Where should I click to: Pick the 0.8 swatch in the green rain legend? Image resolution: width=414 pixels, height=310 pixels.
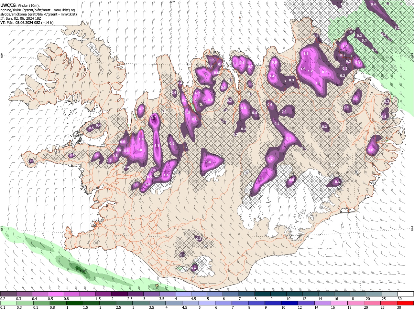(x=58, y=303)
